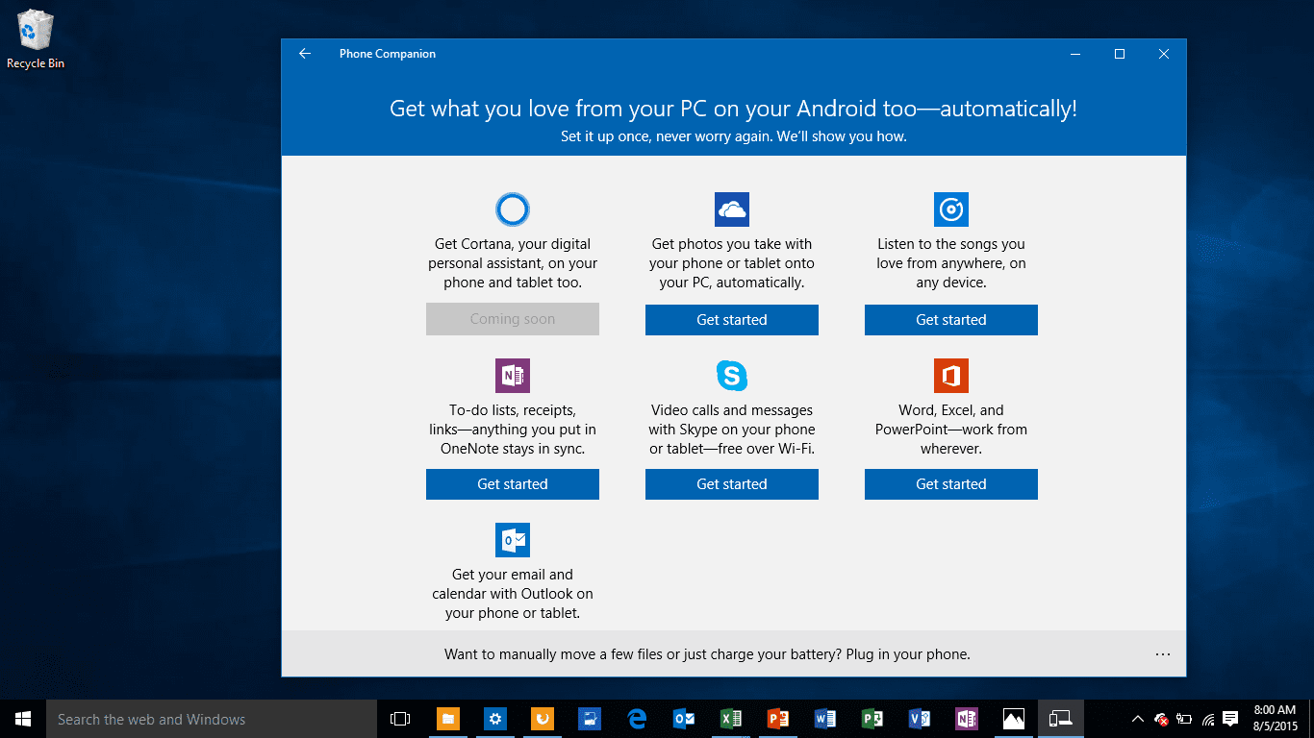Image resolution: width=1314 pixels, height=738 pixels.
Task: Open the Windows Start menu
Action: click(23, 719)
